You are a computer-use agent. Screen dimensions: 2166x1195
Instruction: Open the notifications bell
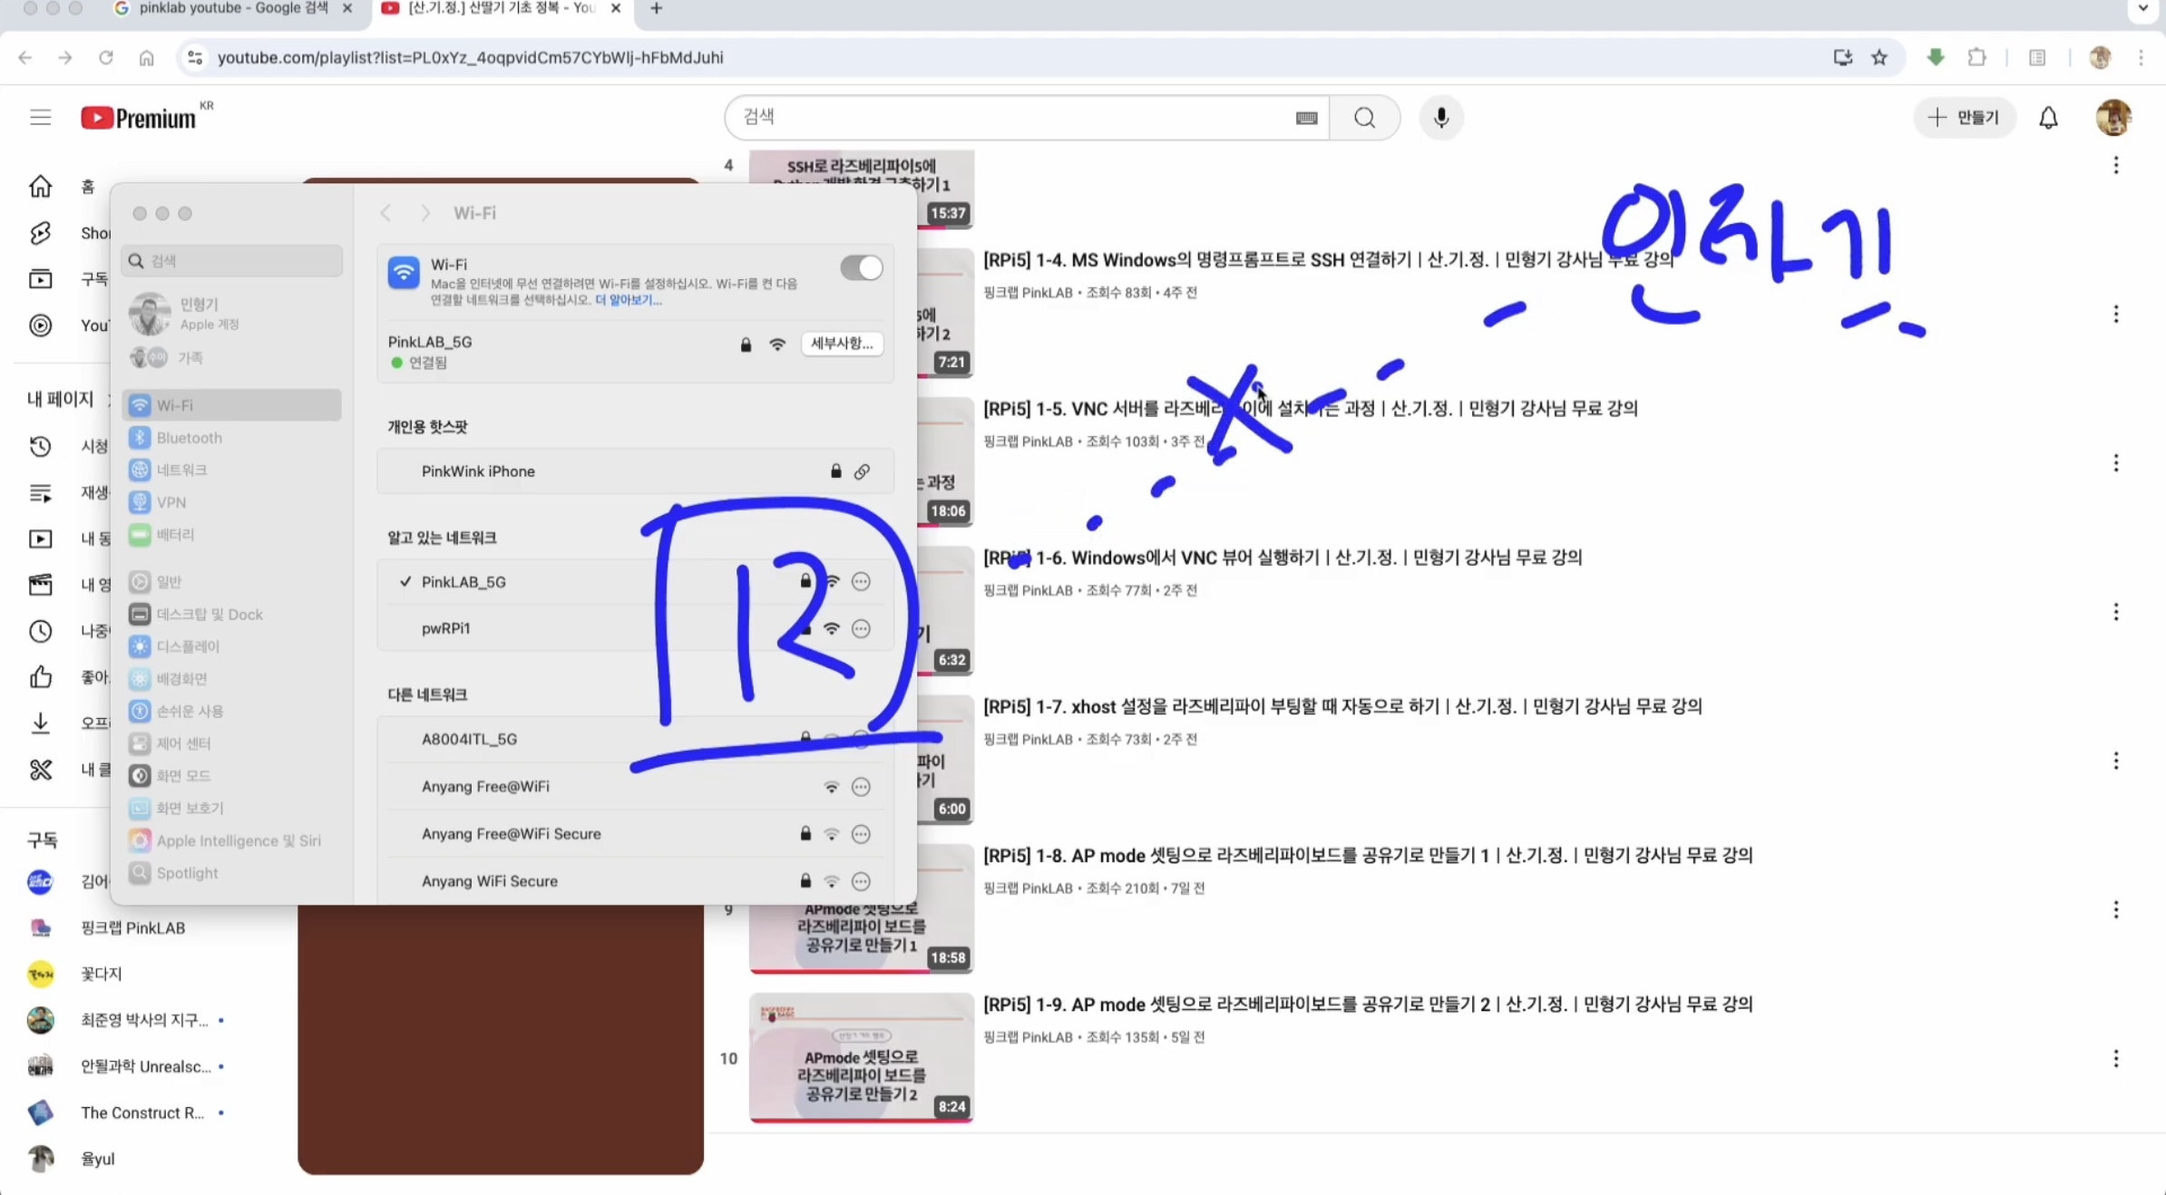[2048, 118]
